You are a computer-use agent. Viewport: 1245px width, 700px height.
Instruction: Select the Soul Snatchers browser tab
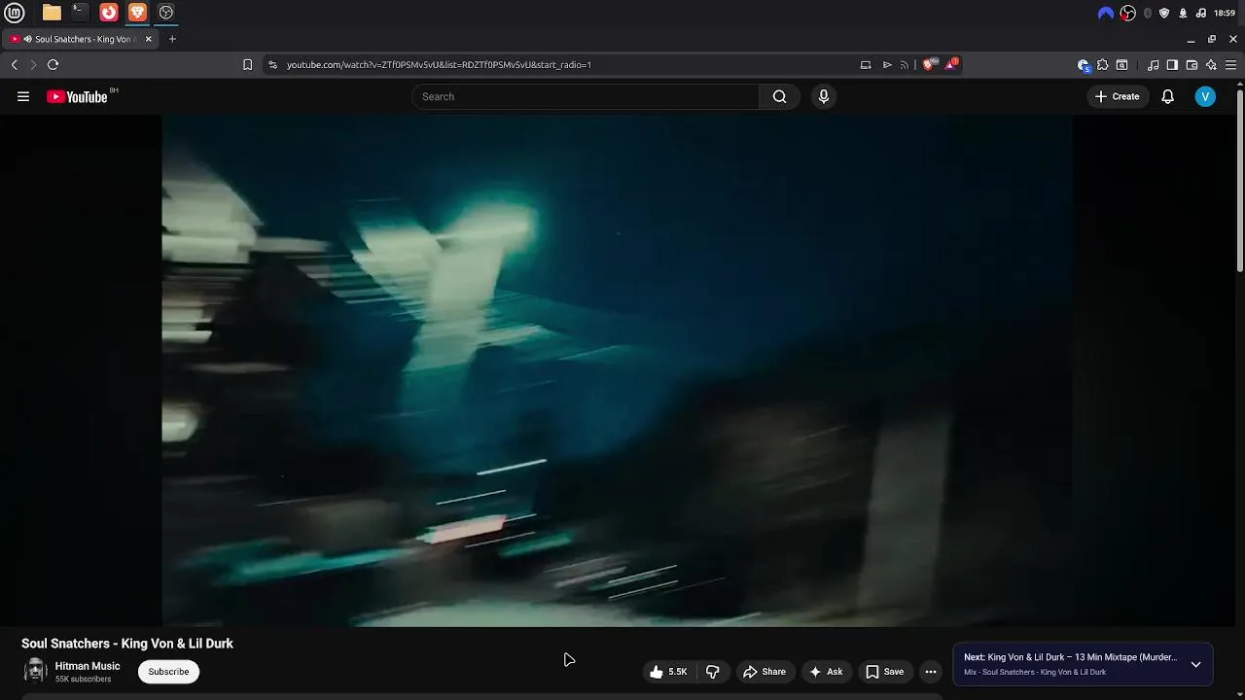[81, 39]
